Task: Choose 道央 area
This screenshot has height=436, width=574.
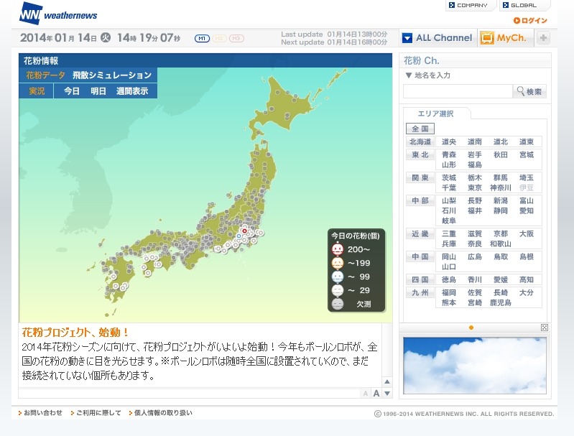Action: (x=449, y=142)
